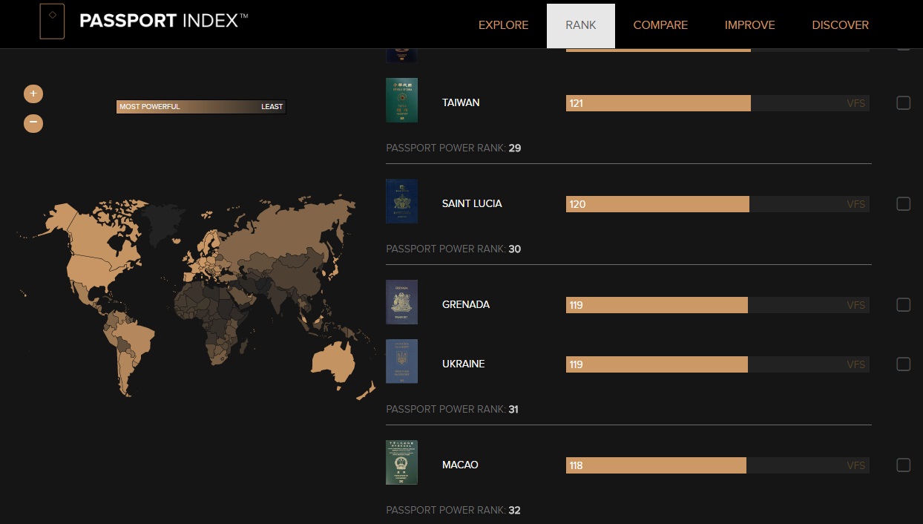
Task: Click the Passport Power Rank 32 label
Action: (x=453, y=510)
